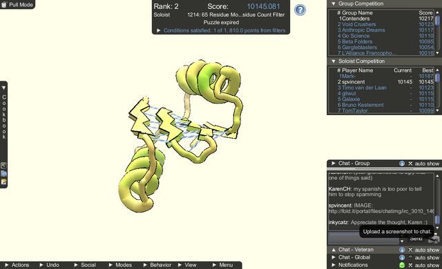Image resolution: width=442 pixels, height=269 pixels.
Task: Click Soloist Competition scrollbar thumb
Action: [x=437, y=78]
